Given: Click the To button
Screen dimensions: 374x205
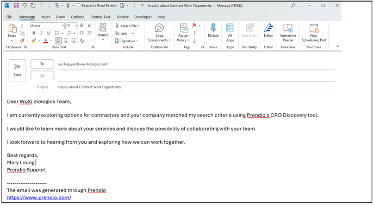Looking at the screenshot, I should [42, 64].
